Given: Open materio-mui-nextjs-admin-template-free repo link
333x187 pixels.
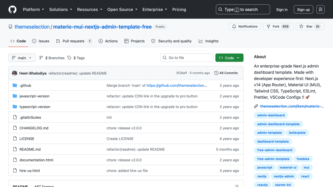Looking at the screenshot, I should [102, 27].
